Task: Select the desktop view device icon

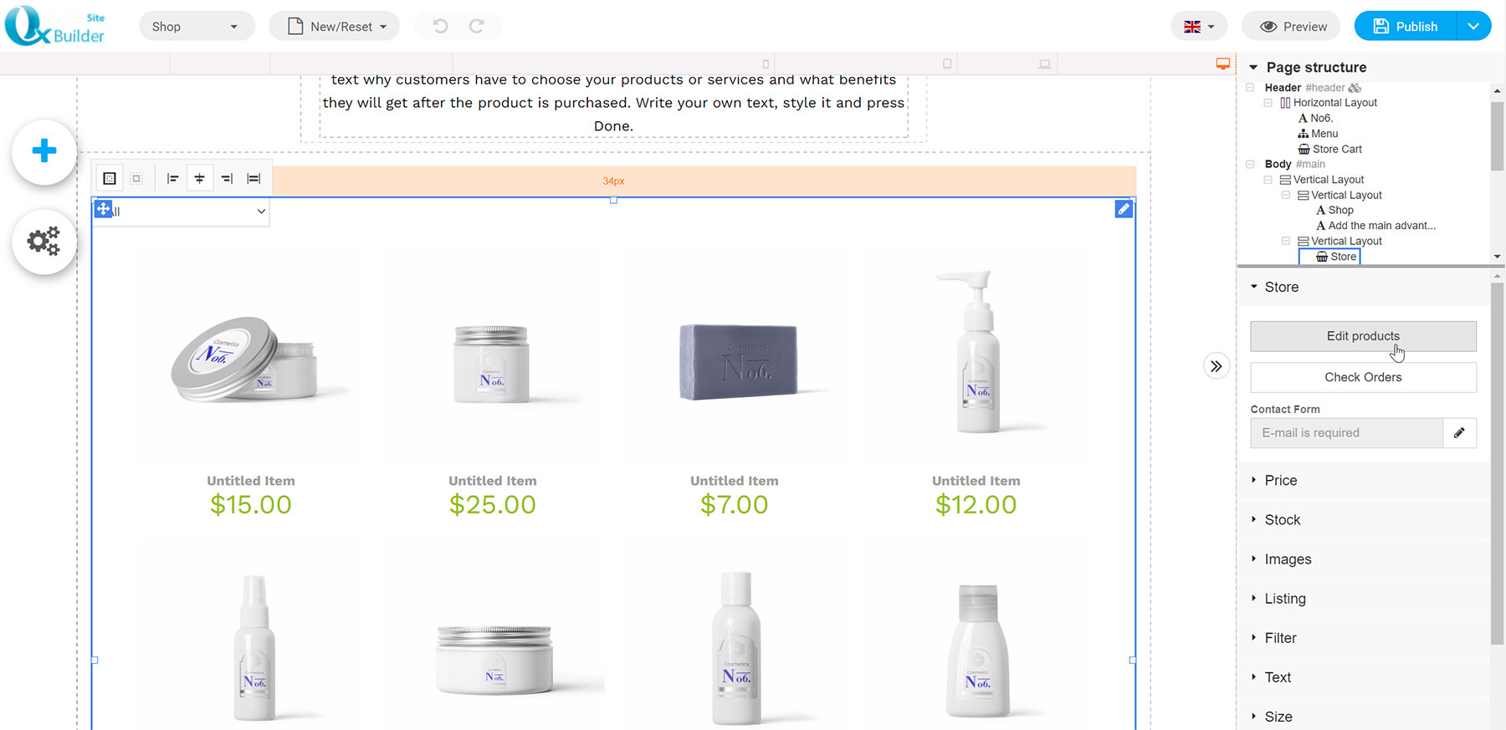Action: pos(1223,64)
